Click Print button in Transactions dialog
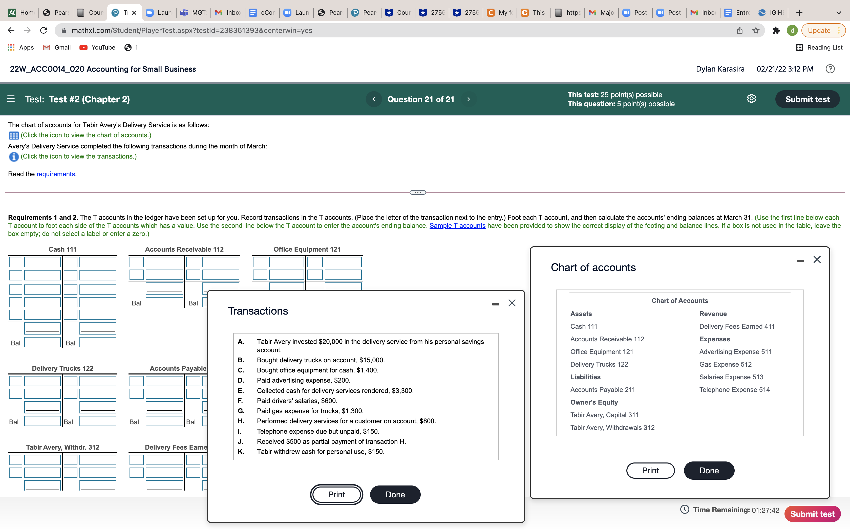Viewport: 850px width, 531px height. 336,494
